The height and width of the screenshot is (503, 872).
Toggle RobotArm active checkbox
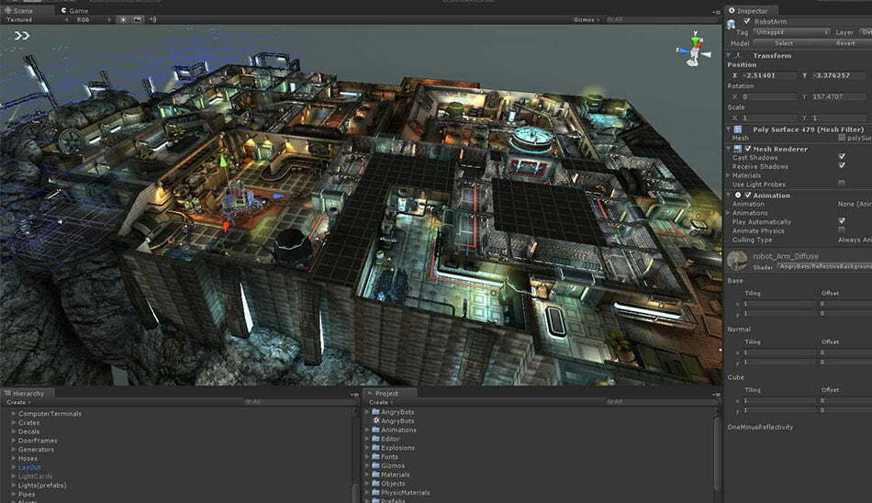747,21
